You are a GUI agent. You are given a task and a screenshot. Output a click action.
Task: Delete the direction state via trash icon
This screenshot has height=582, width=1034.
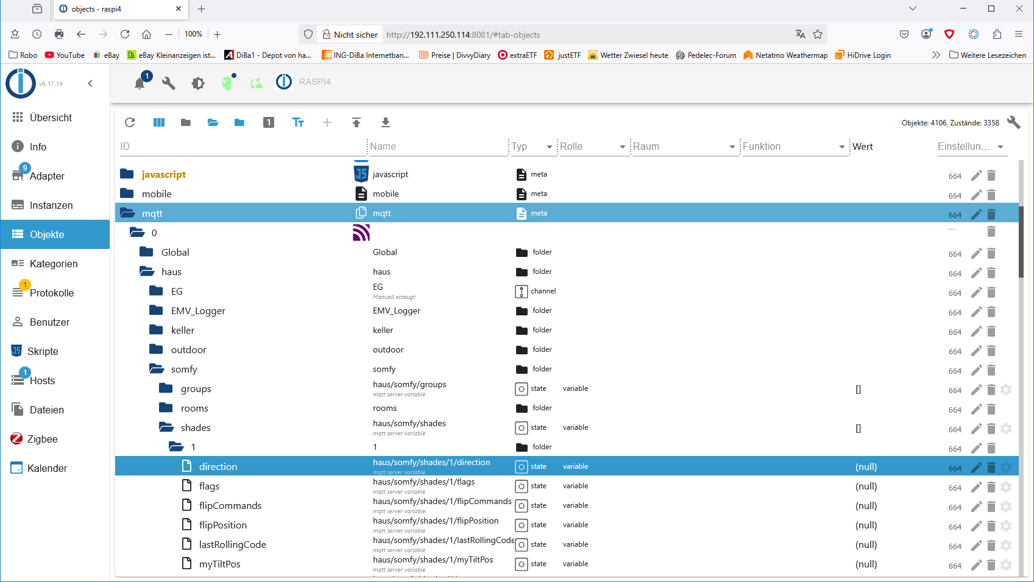[991, 468]
